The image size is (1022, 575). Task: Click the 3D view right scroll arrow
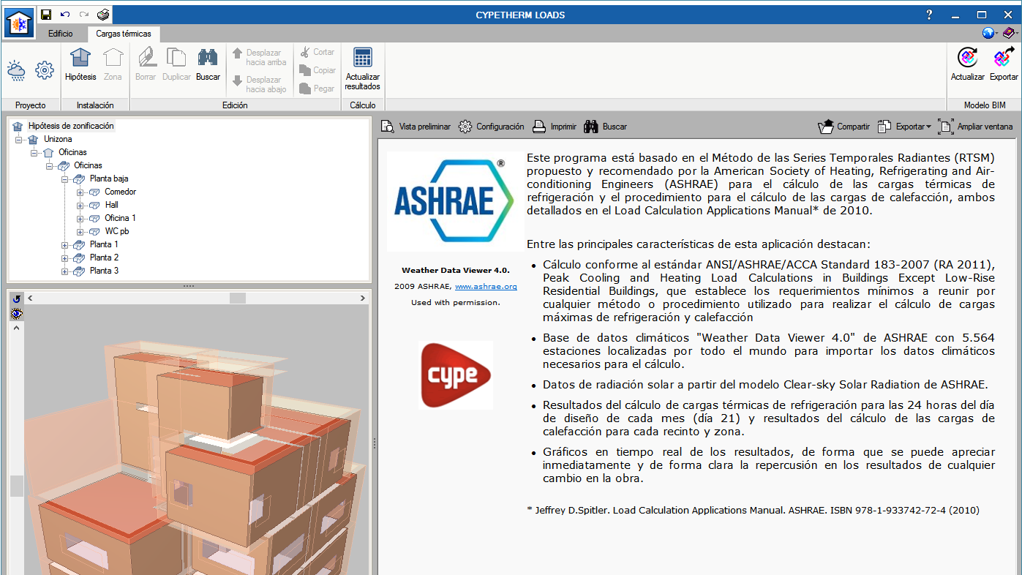point(363,298)
